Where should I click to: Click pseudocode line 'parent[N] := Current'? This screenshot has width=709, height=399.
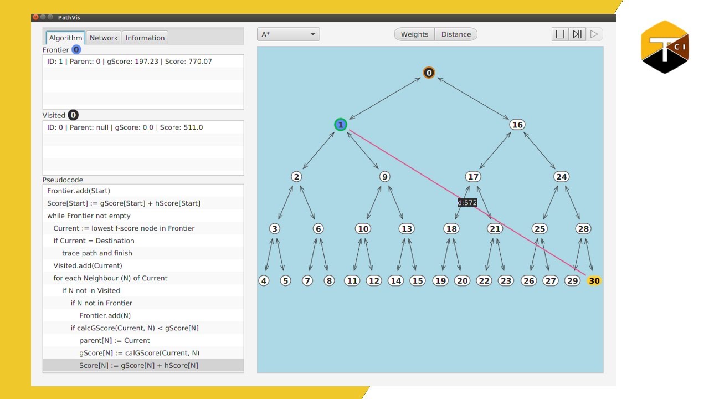pos(143,340)
